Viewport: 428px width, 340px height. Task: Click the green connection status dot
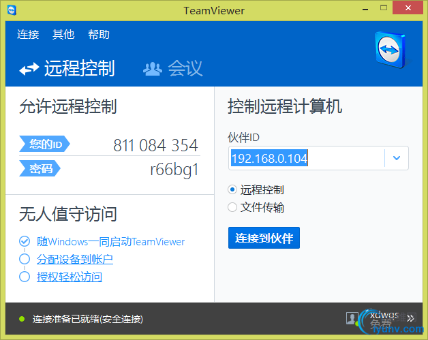[x=22, y=319]
